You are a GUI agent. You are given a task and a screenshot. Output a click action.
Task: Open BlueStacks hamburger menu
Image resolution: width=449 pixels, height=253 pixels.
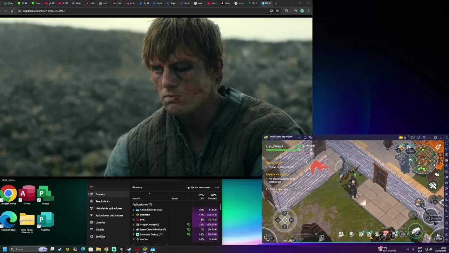coord(424,137)
